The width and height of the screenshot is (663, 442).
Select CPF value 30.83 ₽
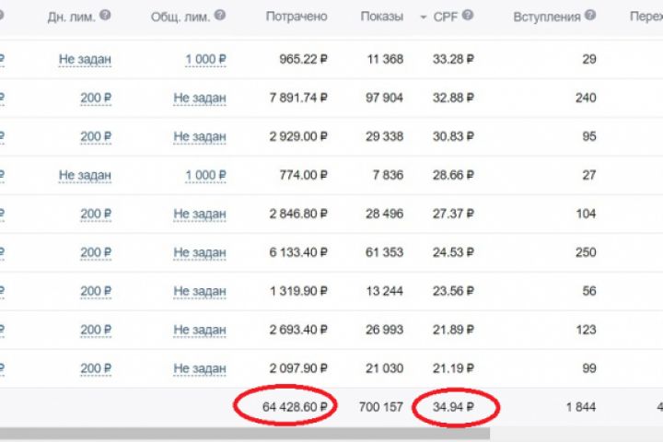coord(453,136)
